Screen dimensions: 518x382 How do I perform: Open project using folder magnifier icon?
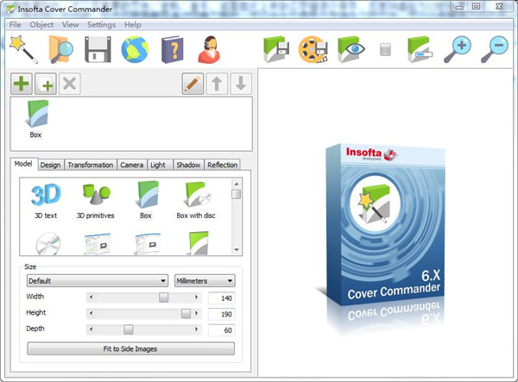[62, 50]
